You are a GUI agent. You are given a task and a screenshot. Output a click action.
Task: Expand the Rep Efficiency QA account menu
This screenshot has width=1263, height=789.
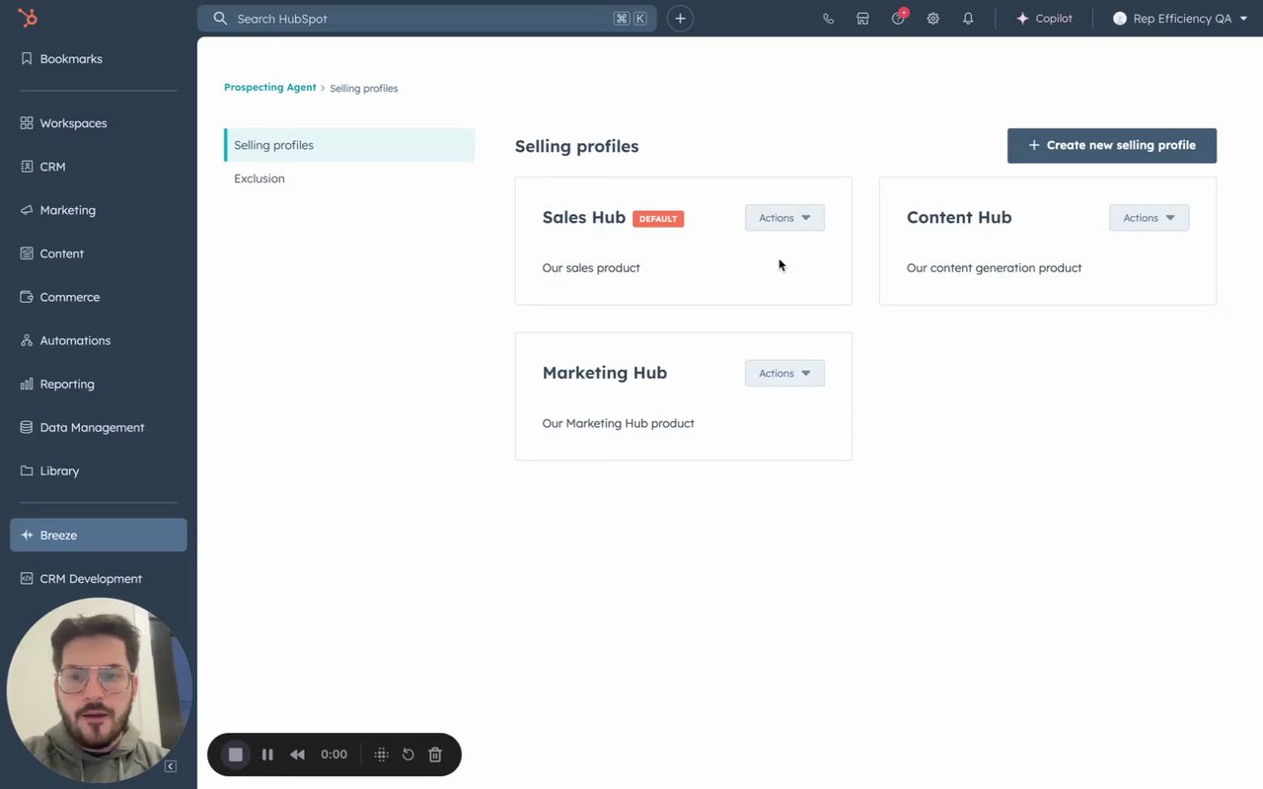tap(1180, 19)
